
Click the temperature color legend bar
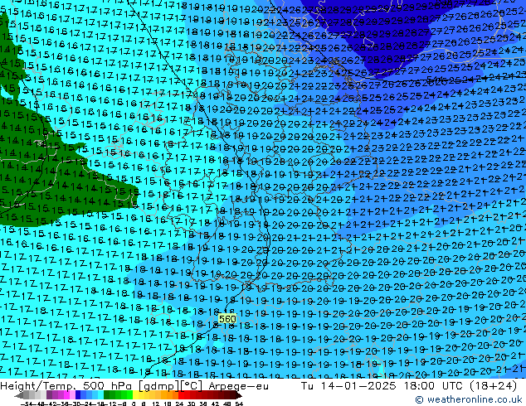(129, 395)
